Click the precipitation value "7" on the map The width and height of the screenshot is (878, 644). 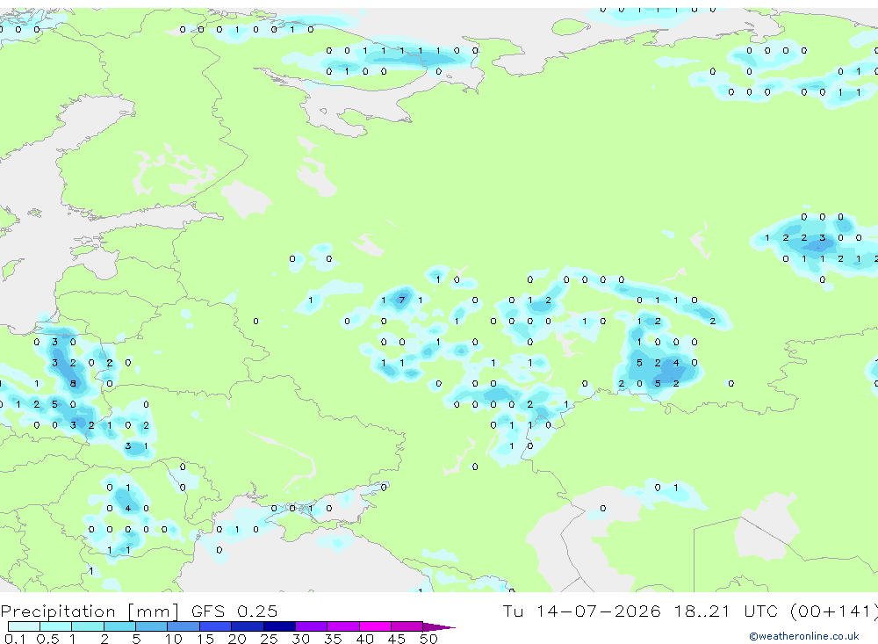401,300
